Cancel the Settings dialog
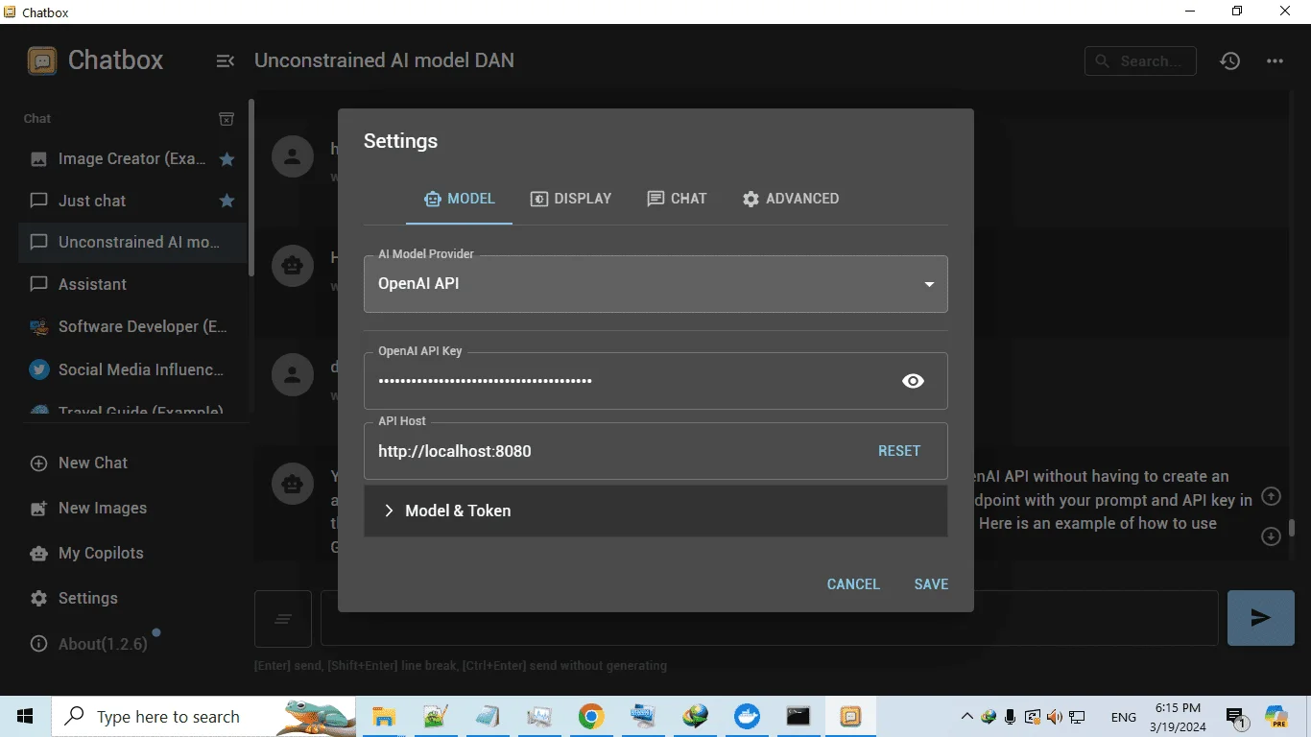Screen dimensions: 1311x737 (853, 584)
